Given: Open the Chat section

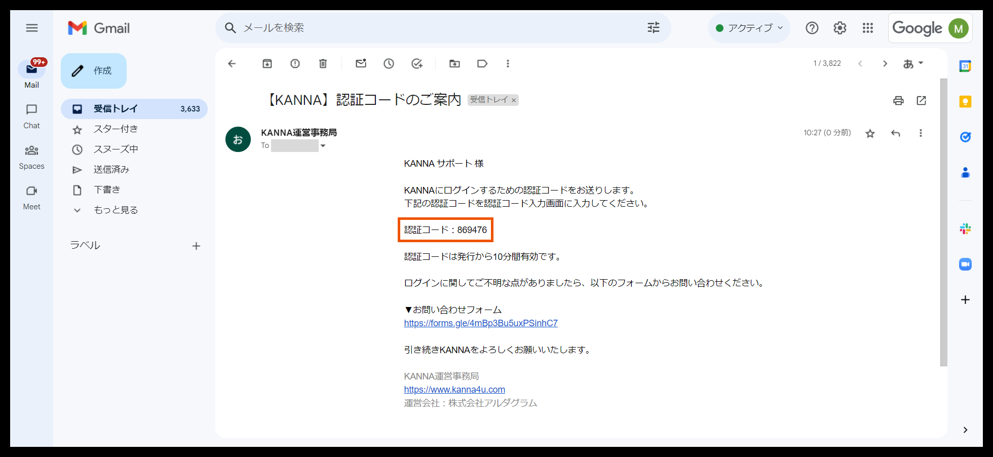Looking at the screenshot, I should pyautogui.click(x=31, y=116).
